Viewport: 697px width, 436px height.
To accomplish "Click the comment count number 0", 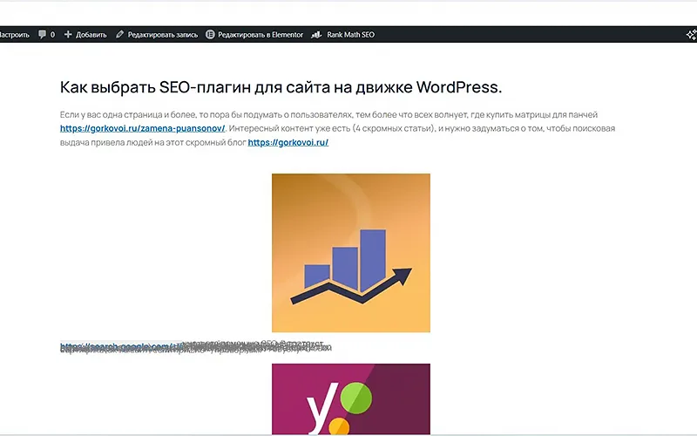I will 52,35.
